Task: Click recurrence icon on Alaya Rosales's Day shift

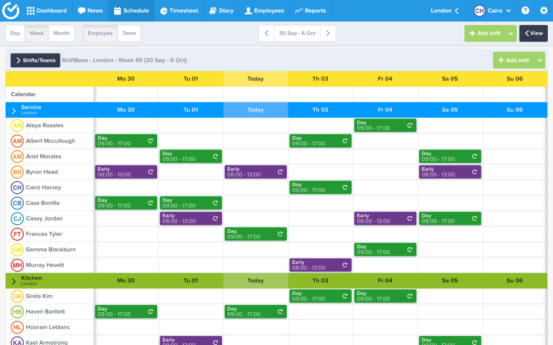Action: (x=410, y=125)
